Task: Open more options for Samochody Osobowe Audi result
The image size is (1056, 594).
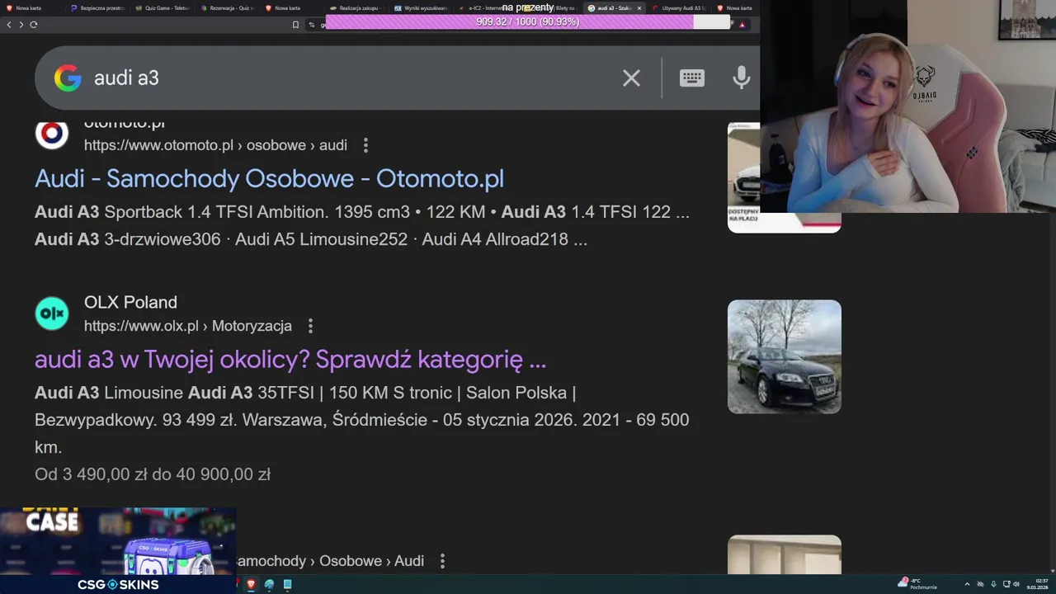Action: [442, 561]
